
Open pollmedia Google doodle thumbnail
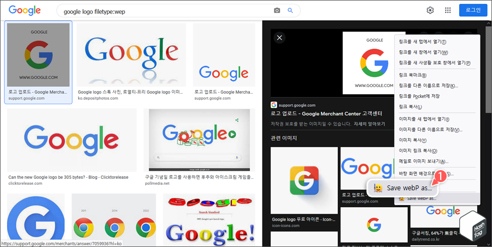click(x=199, y=140)
